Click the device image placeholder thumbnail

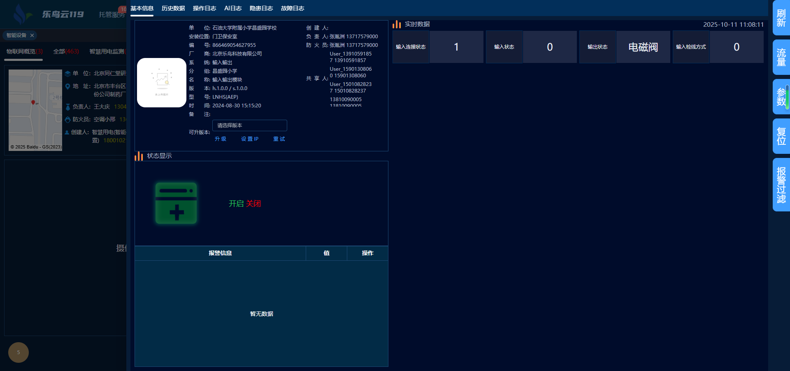coord(161,83)
